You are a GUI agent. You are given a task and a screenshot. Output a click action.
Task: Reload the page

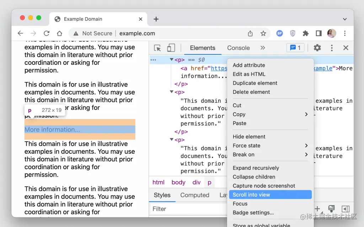pos(46,33)
